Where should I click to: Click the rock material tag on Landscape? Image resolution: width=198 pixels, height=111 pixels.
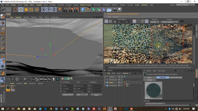click(128, 85)
